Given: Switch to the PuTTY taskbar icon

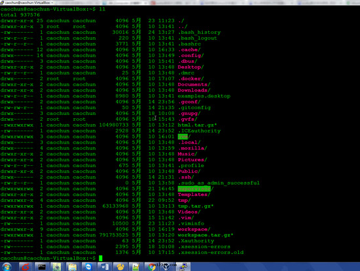Looking at the screenshot, I should [183, 267].
